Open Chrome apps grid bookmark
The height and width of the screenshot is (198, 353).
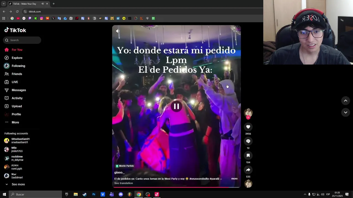coord(4,18)
